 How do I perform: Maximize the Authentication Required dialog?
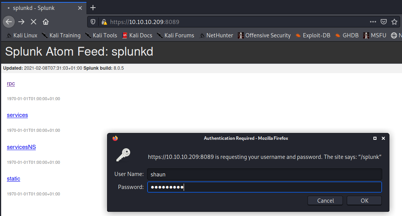pos(375,138)
